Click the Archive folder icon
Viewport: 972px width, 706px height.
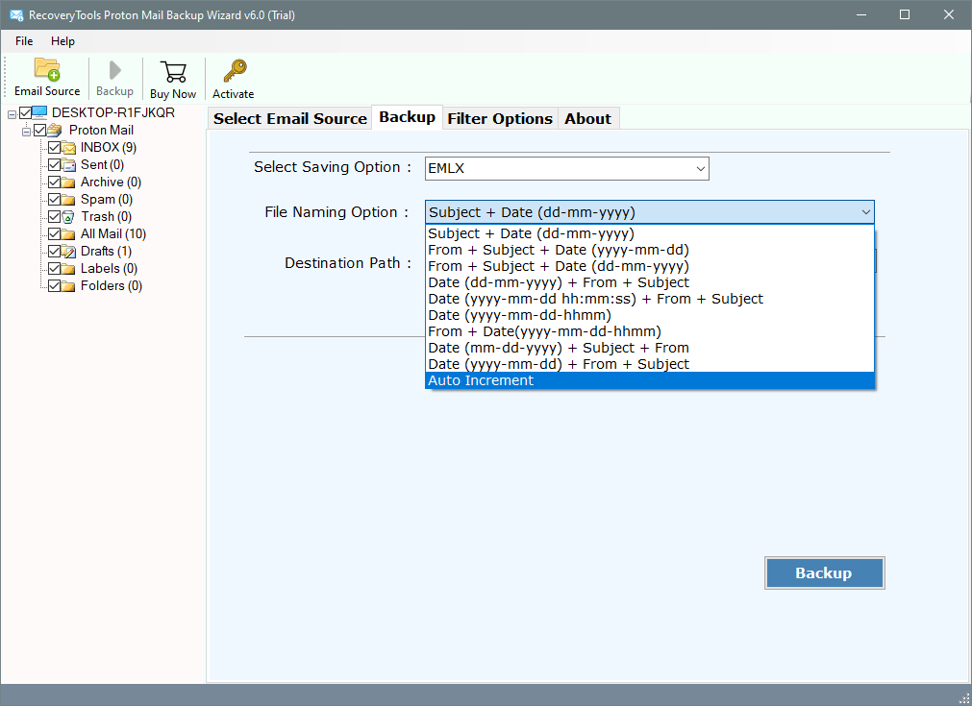(x=69, y=183)
